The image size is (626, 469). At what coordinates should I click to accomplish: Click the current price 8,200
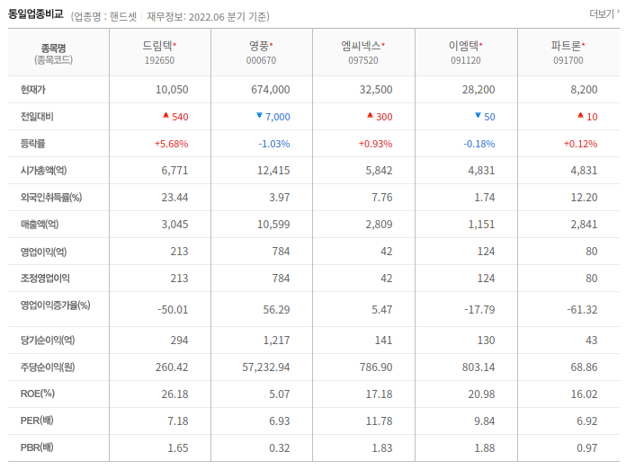point(584,90)
